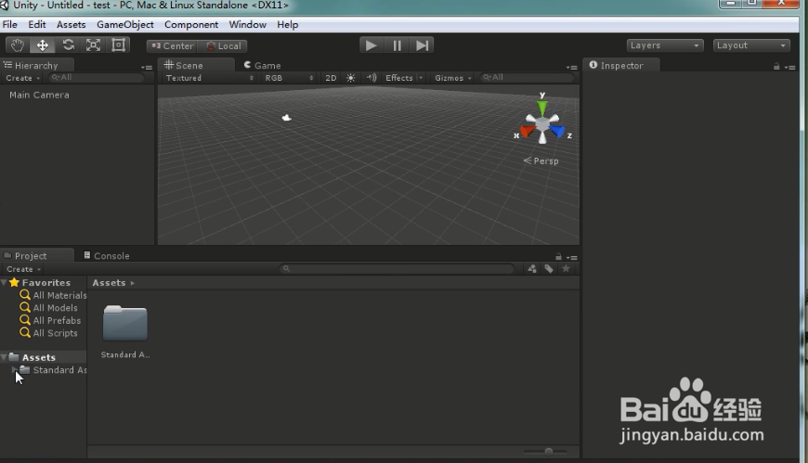The image size is (808, 463).
Task: Click the Step frame button
Action: point(422,45)
